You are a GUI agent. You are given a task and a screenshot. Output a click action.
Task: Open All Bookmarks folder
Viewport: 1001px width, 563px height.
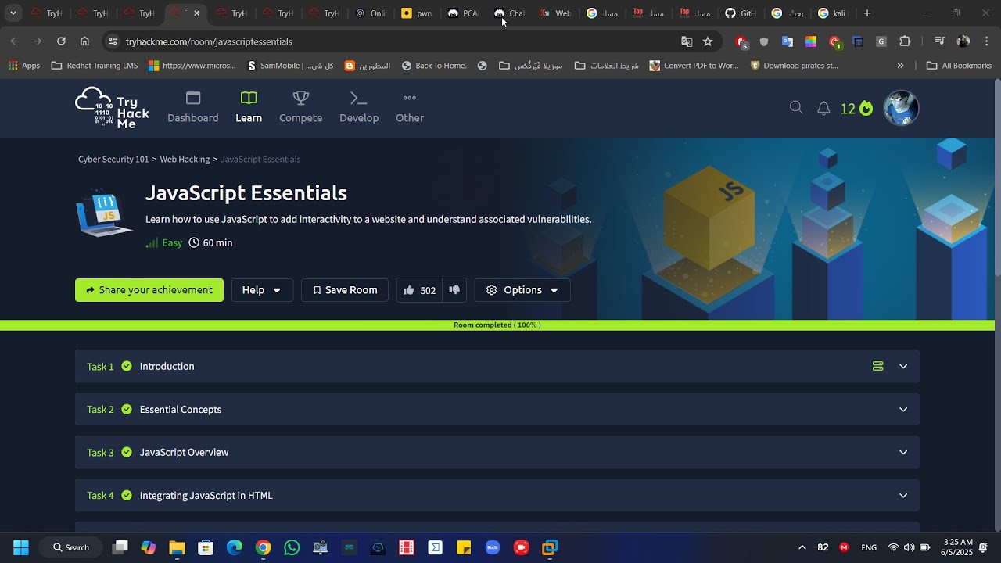pyautogui.click(x=959, y=66)
